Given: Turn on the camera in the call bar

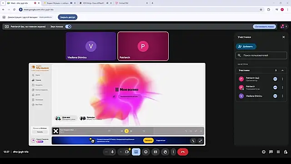Looking at the screenshot, I should pos(127,152).
